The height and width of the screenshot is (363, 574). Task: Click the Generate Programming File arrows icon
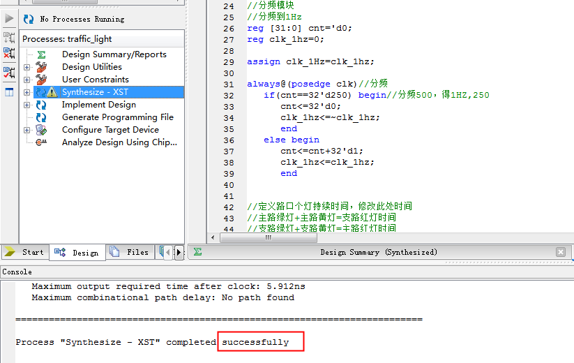(41, 117)
